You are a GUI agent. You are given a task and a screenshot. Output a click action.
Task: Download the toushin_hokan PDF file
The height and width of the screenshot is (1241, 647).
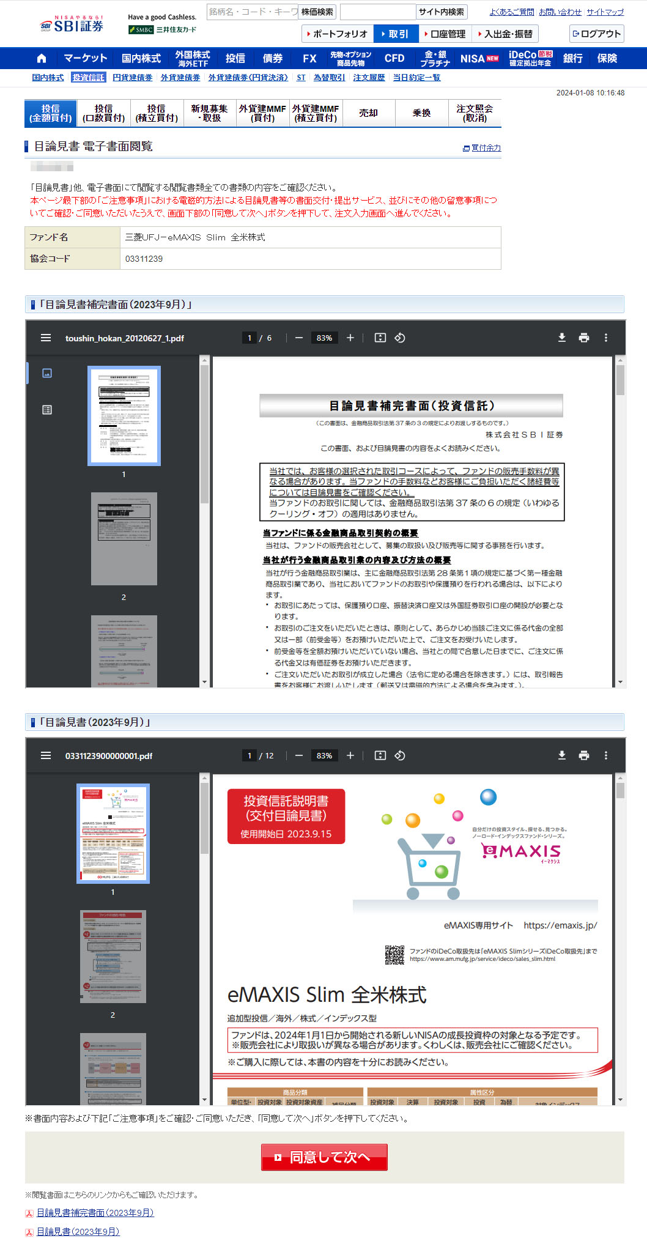click(x=561, y=338)
